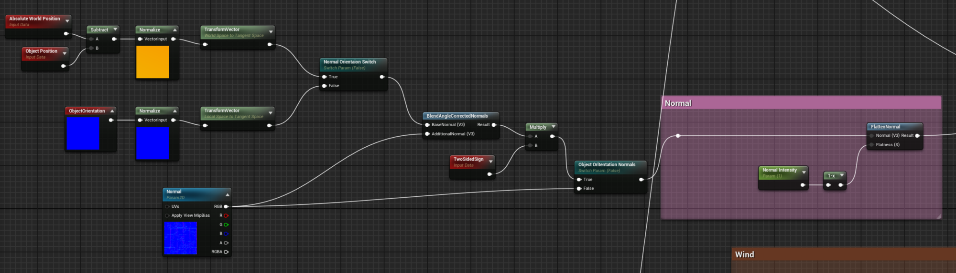956x273 pixels.
Task: Click UVs input pin on Normal texture
Action: pyautogui.click(x=167, y=207)
